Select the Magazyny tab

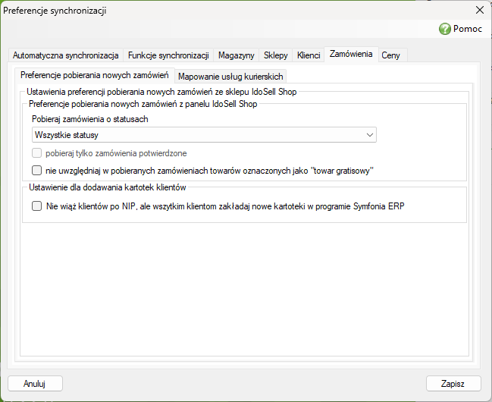click(236, 55)
